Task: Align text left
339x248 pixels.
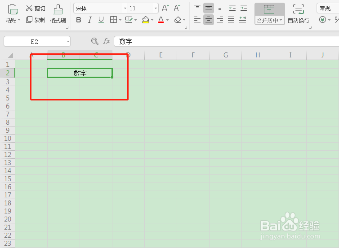Action: click(x=197, y=20)
